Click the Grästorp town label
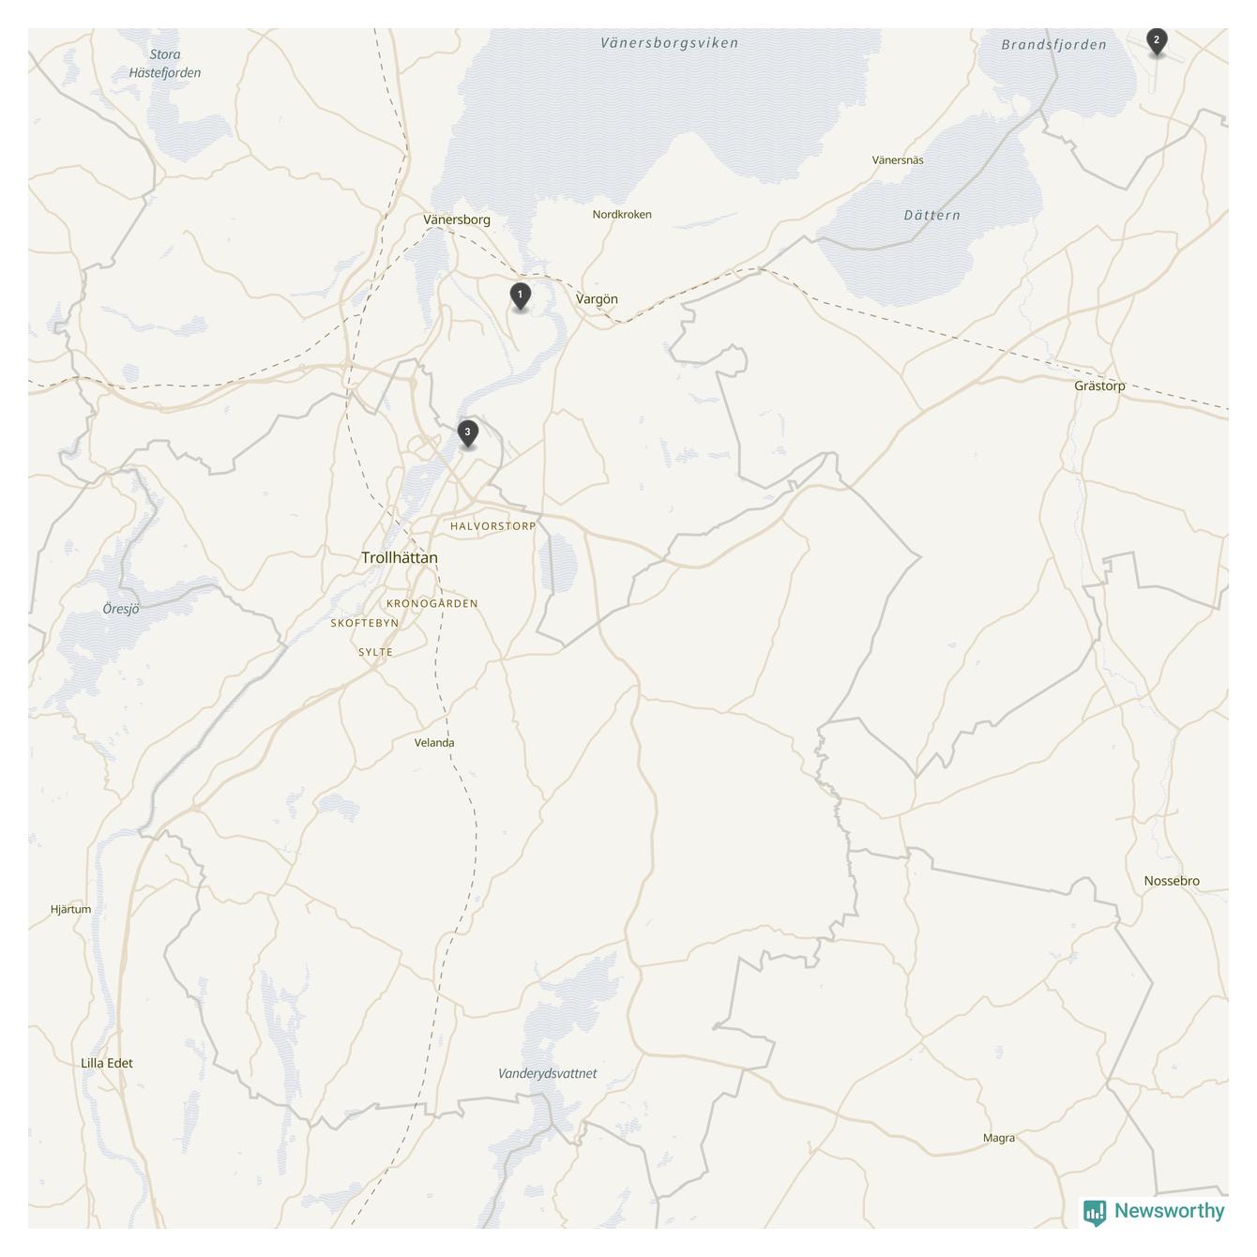The height and width of the screenshot is (1257, 1257). point(1099,386)
